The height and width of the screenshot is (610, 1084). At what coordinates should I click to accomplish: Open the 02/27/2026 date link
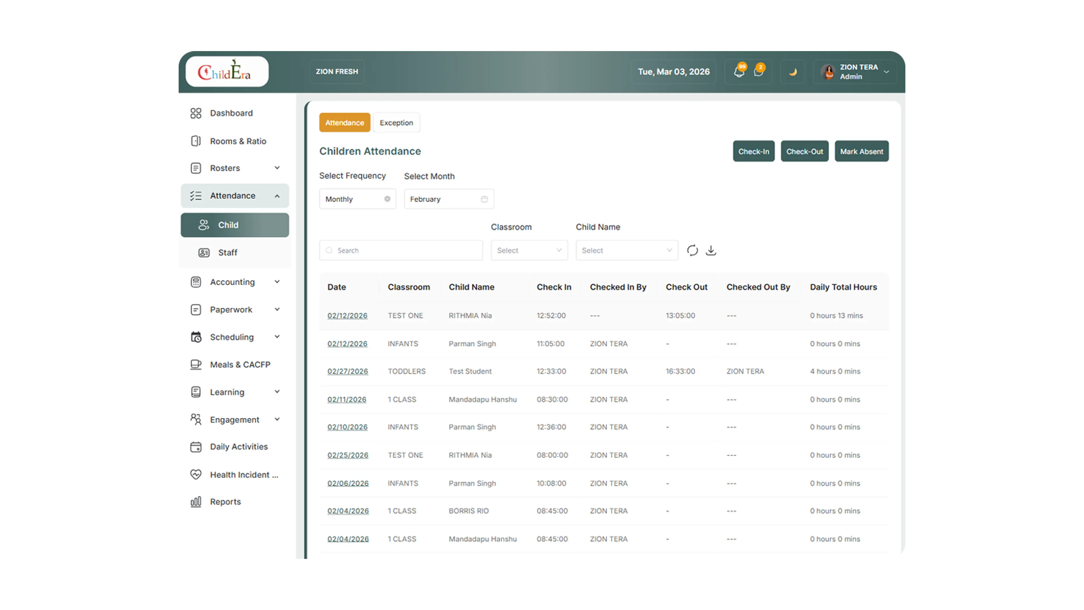[x=348, y=371]
